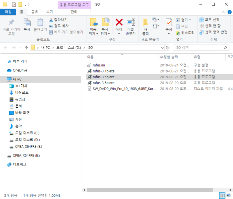
Task: Open 복사 위치 (Copy to) menu
Action: 105,27
